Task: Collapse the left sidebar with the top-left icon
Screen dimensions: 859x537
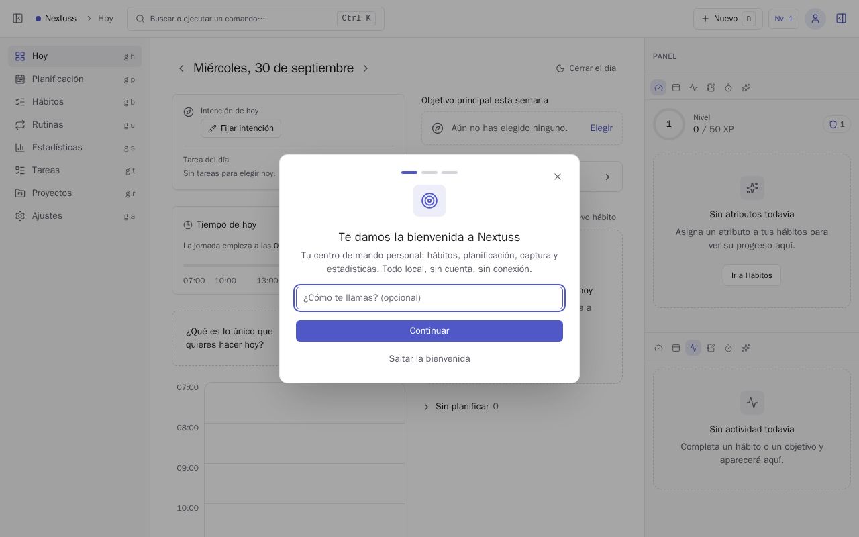Action: pyautogui.click(x=18, y=19)
